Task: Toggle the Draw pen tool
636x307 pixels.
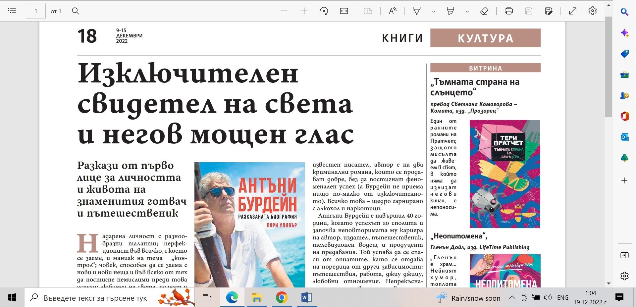Action: pos(417,11)
